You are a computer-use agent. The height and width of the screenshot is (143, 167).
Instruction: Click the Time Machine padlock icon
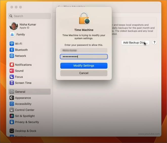point(84,18)
